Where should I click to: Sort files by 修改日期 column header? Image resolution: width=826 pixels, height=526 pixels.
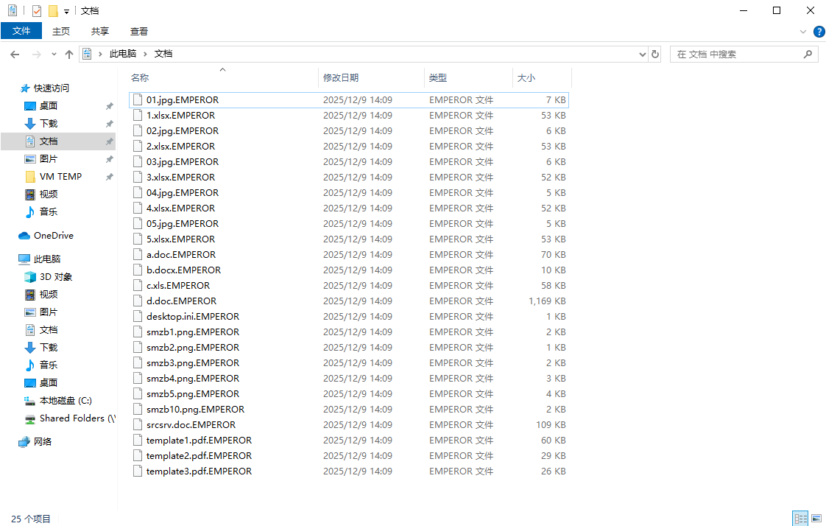pyautogui.click(x=341, y=77)
